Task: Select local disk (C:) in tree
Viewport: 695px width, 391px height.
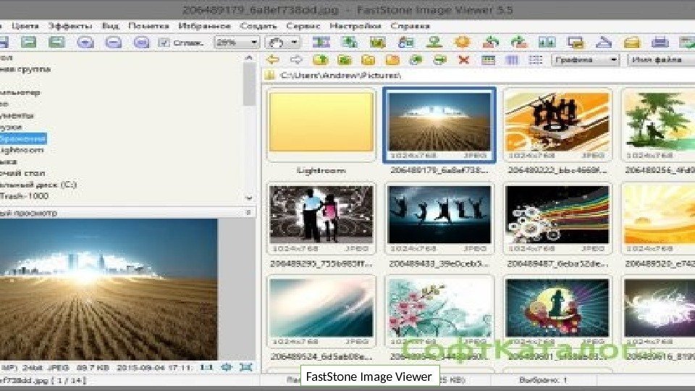Action: click(38, 185)
